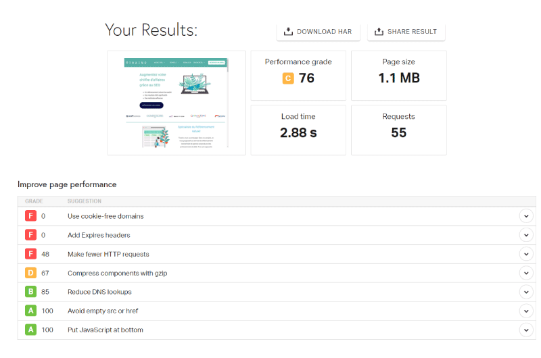Click the 1.1 MB page size value
The height and width of the screenshot is (358, 541).
399,78
